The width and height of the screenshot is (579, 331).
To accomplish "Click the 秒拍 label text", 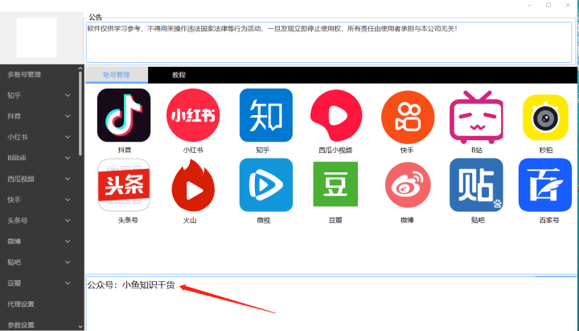I will 546,150.
